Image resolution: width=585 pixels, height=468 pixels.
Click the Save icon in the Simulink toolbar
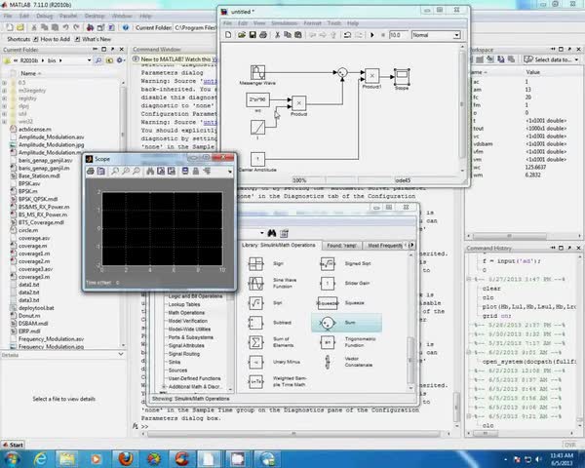click(x=252, y=34)
